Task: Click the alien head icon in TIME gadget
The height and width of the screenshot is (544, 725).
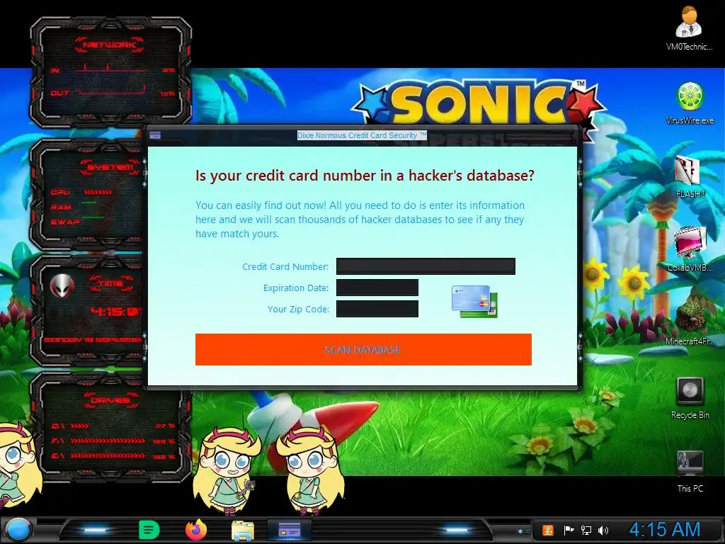Action: pos(62,286)
